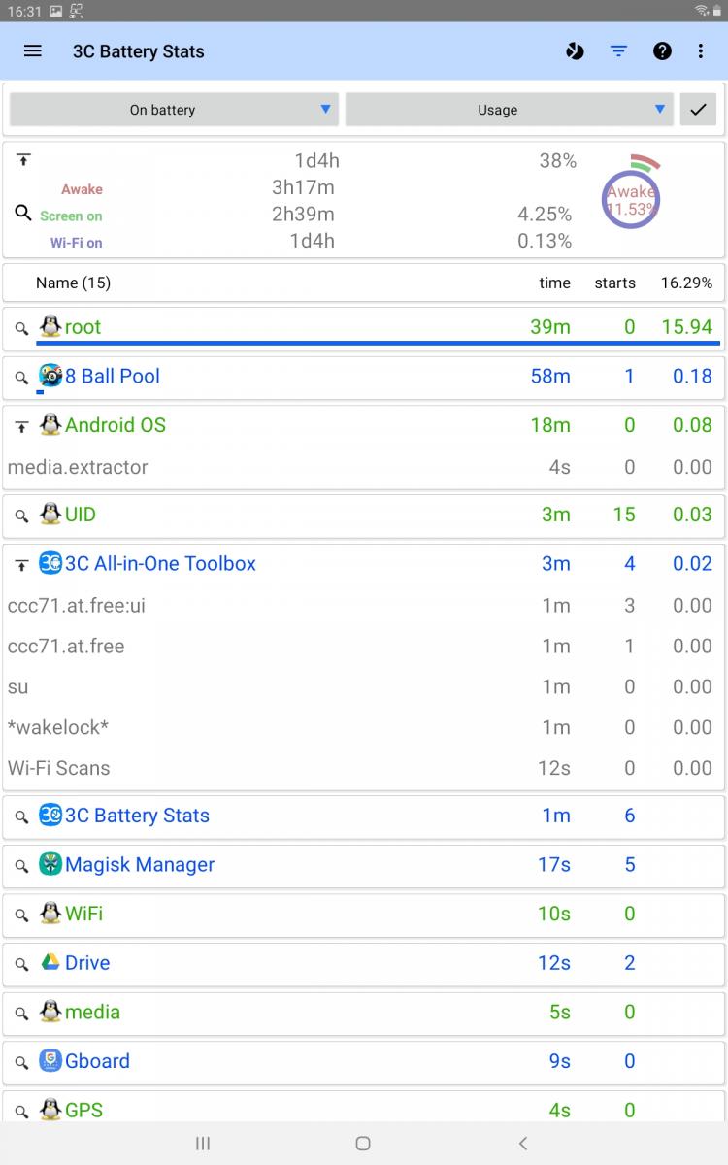Select the Wi-Fi Scans row
The height and width of the screenshot is (1165, 728).
(364, 768)
